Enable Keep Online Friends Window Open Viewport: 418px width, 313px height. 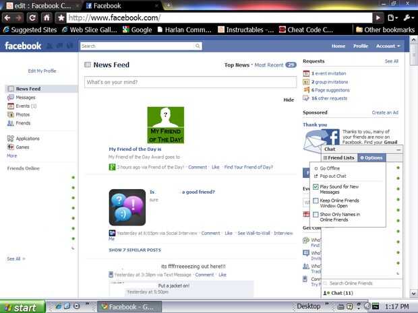[316, 201]
